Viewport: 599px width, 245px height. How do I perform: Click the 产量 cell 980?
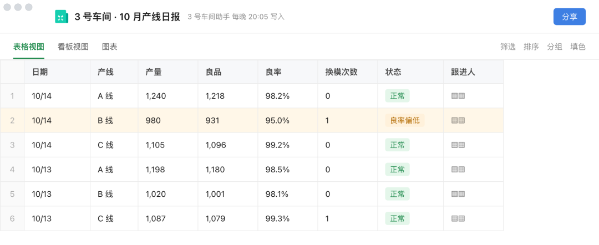[168, 121]
